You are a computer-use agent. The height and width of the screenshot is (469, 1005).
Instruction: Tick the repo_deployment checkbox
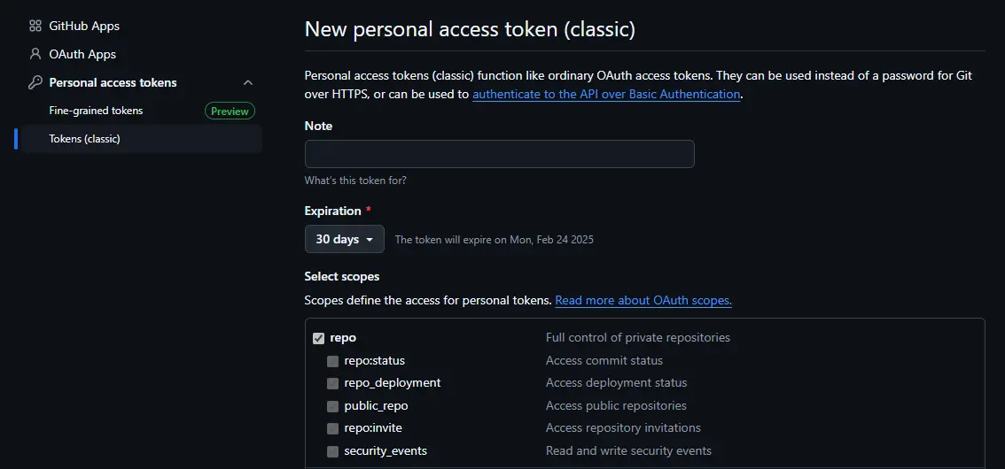click(x=332, y=383)
